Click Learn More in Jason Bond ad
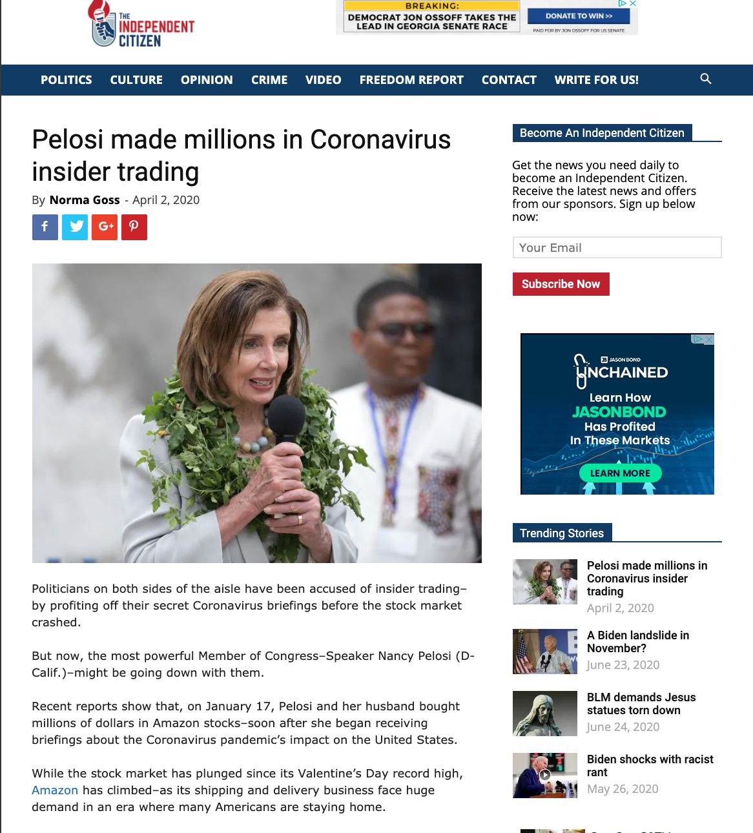 pos(620,473)
